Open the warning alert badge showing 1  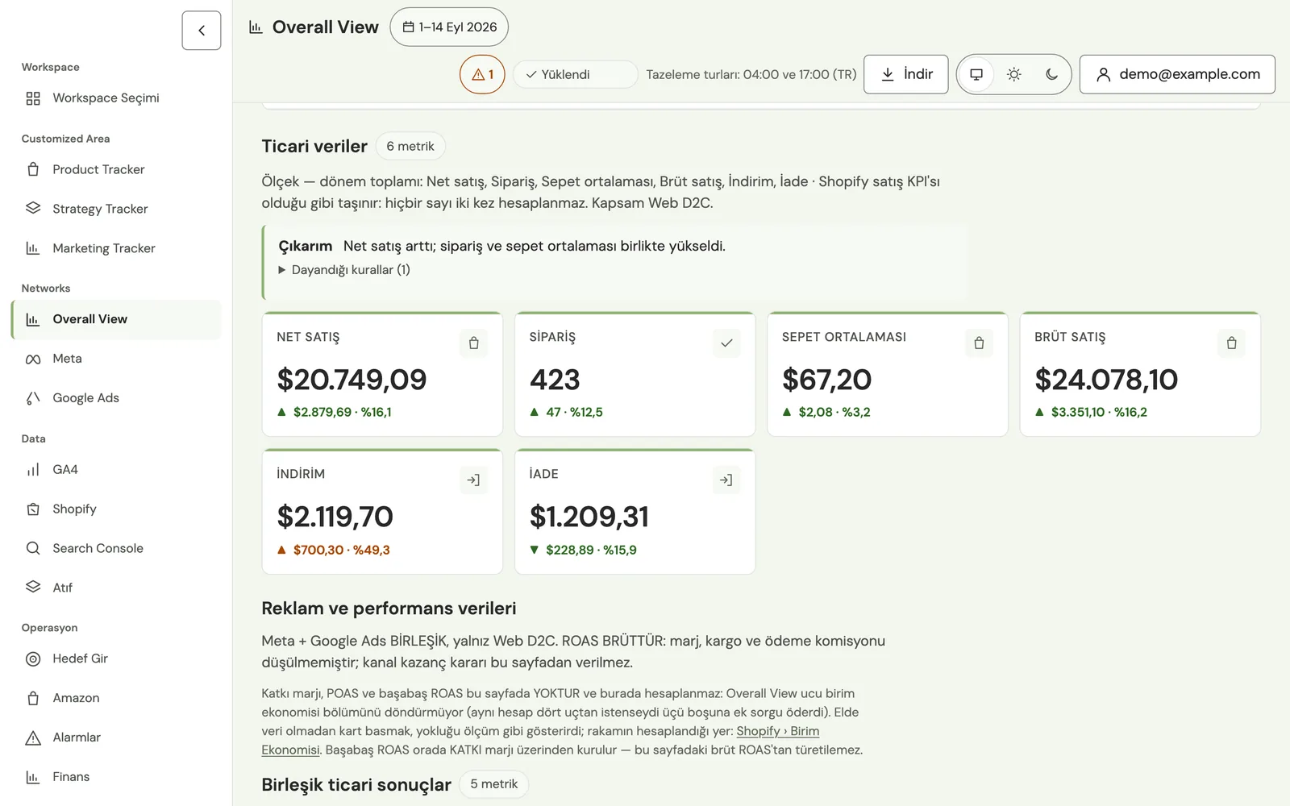[x=482, y=74]
